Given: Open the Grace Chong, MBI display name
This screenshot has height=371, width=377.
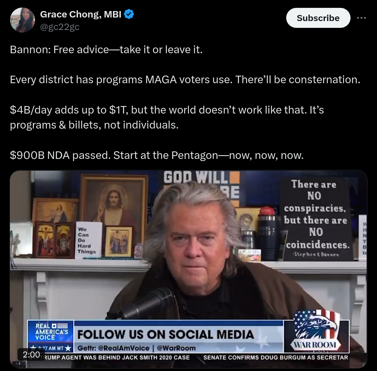Looking at the screenshot, I should pyautogui.click(x=81, y=14).
